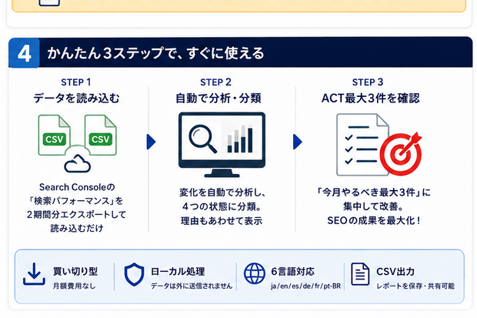Viewport: 477px width, 318px height.
Task: Click the red target with arrow icon
Action: 401,153
